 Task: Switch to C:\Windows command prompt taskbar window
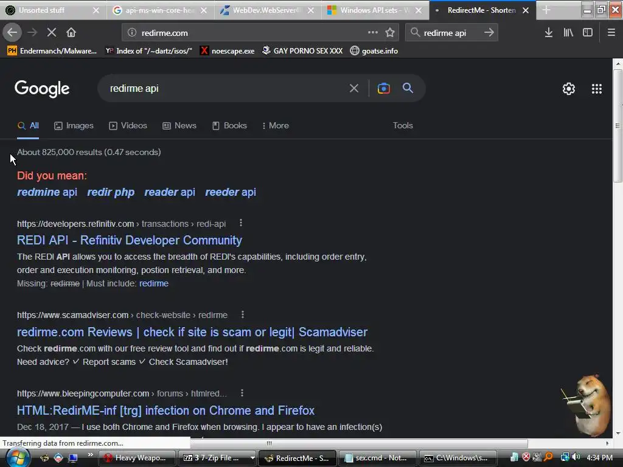457,458
